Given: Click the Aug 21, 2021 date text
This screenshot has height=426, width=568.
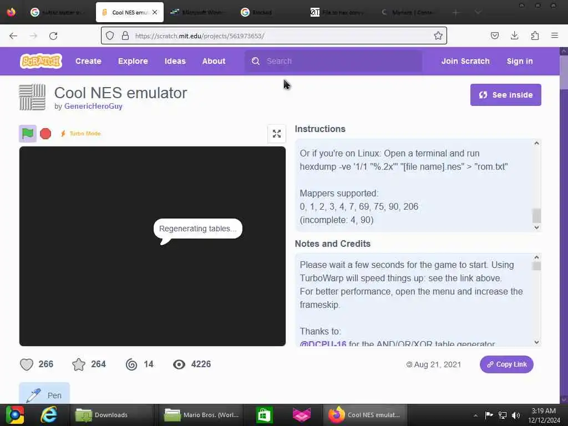Looking at the screenshot, I should click(x=437, y=364).
